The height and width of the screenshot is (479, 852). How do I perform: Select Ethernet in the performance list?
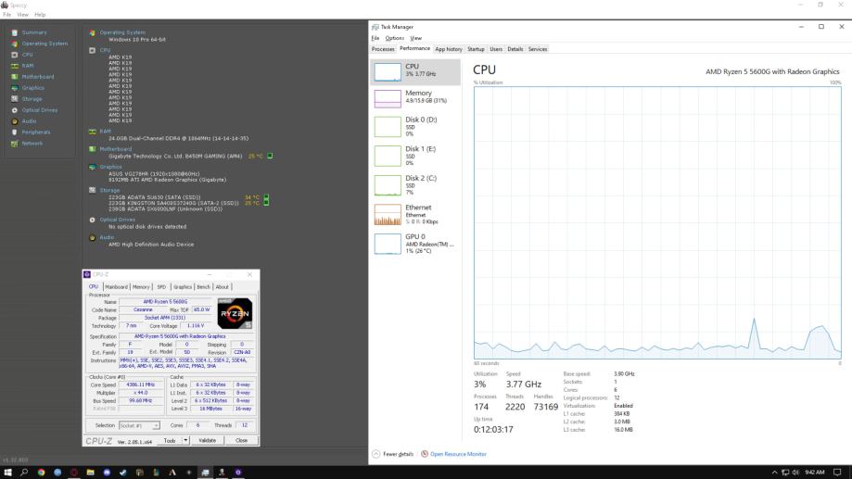[x=415, y=215]
